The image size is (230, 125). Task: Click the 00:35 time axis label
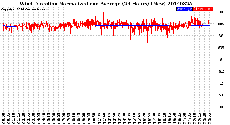coord(9,118)
